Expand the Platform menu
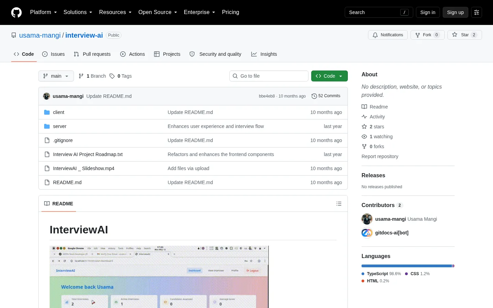The height and width of the screenshot is (308, 493). [x=43, y=12]
